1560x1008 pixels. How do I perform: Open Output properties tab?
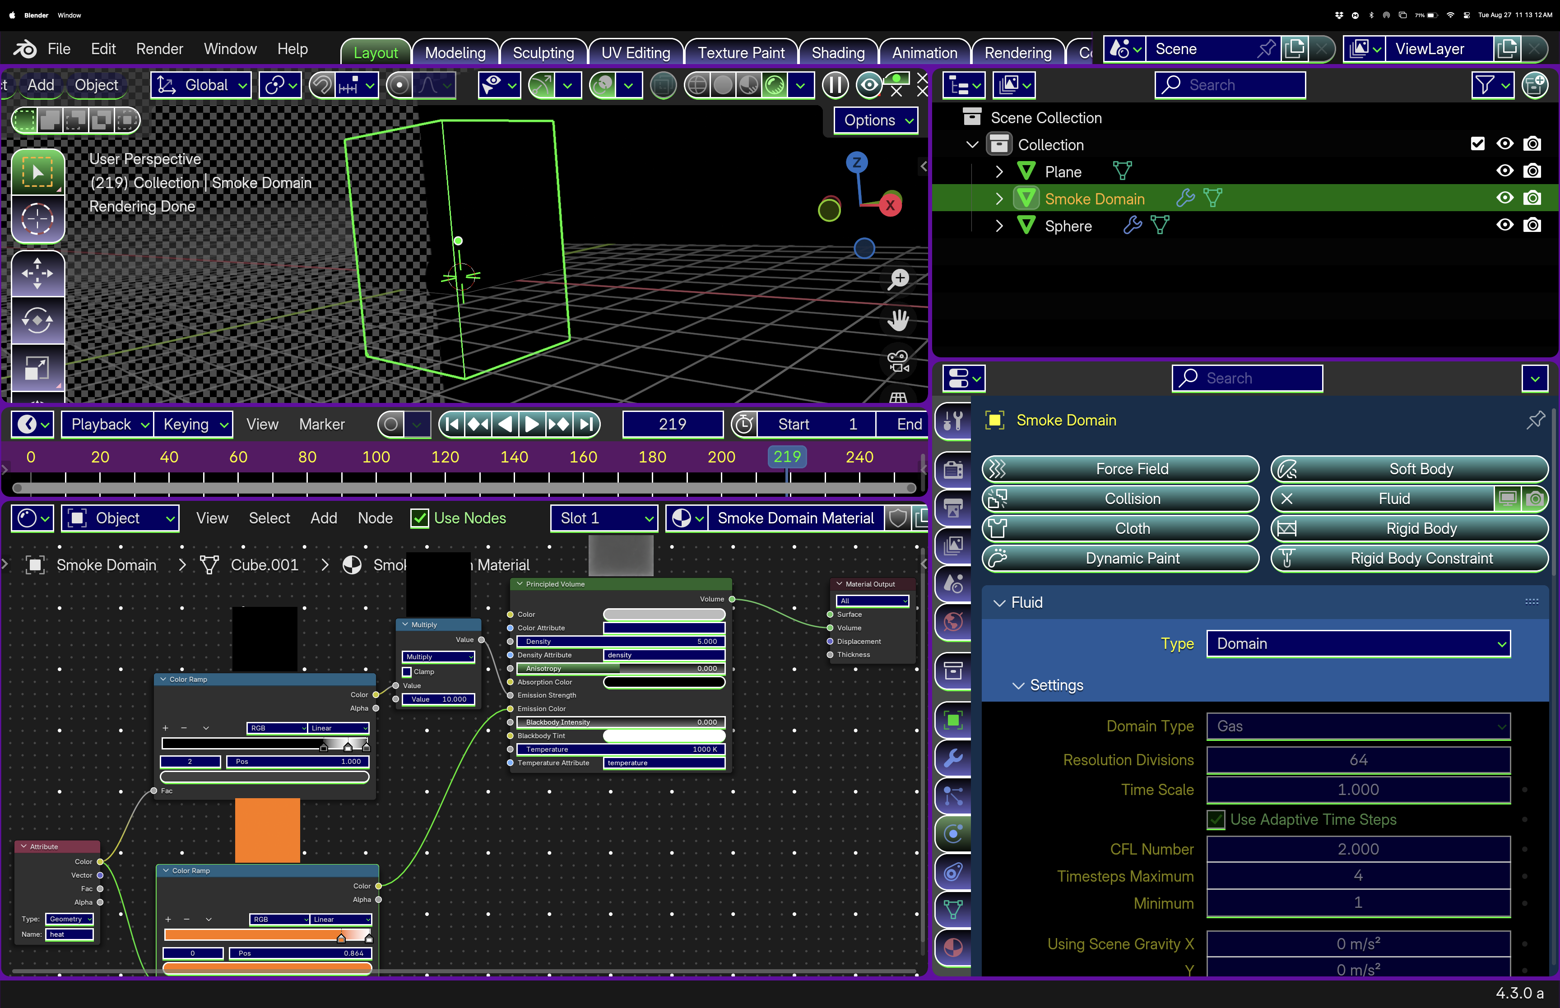pos(953,508)
